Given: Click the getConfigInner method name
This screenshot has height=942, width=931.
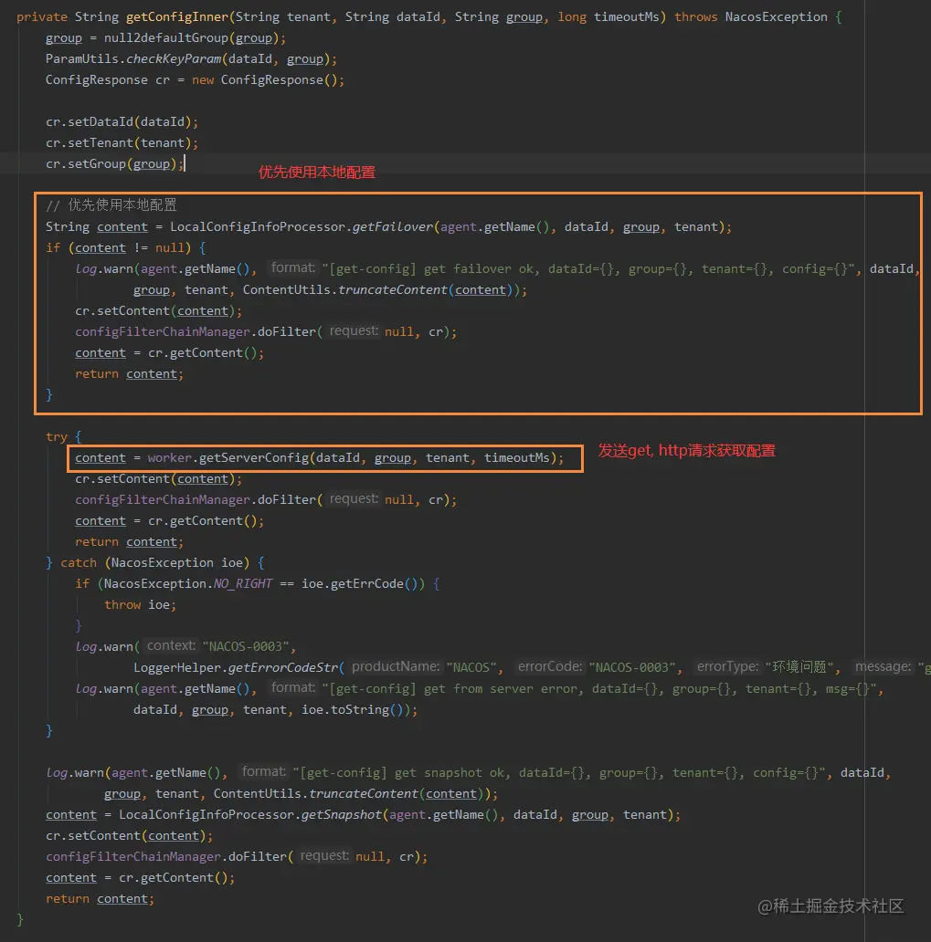Looking at the screenshot, I should coord(177,16).
